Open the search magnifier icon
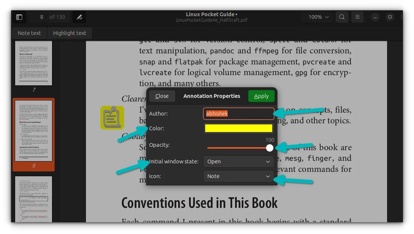Screen dimensions: 414x234 tap(342, 17)
